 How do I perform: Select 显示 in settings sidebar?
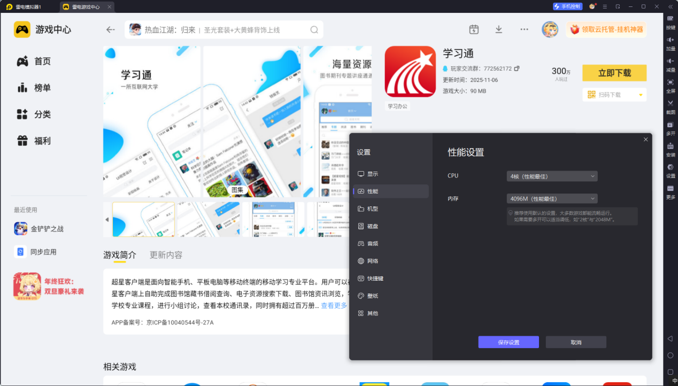click(391, 174)
